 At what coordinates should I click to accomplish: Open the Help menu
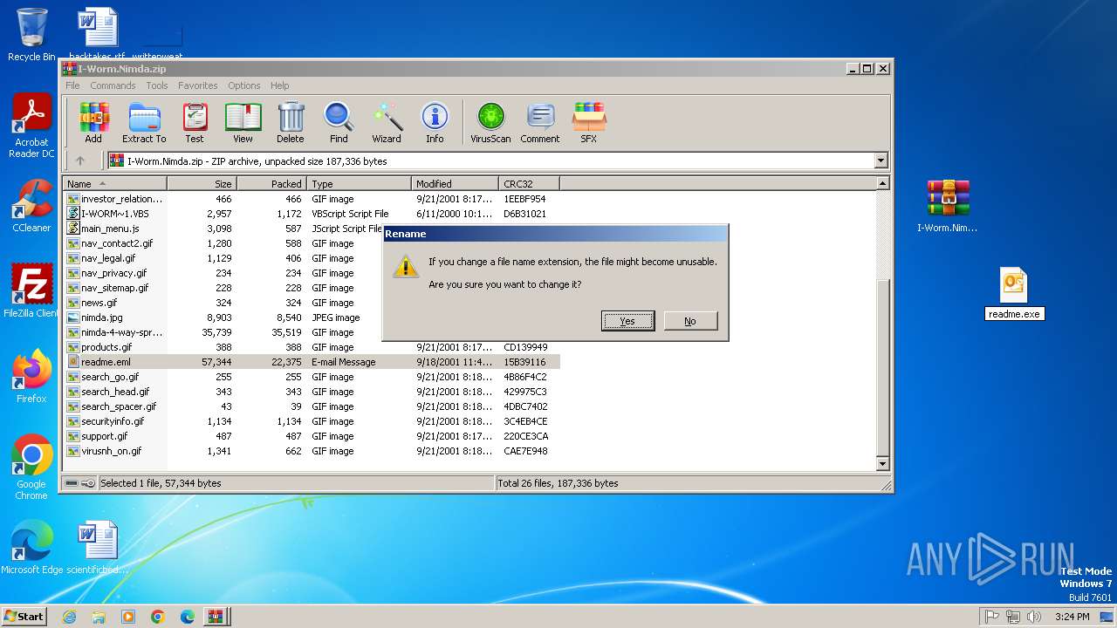(279, 85)
